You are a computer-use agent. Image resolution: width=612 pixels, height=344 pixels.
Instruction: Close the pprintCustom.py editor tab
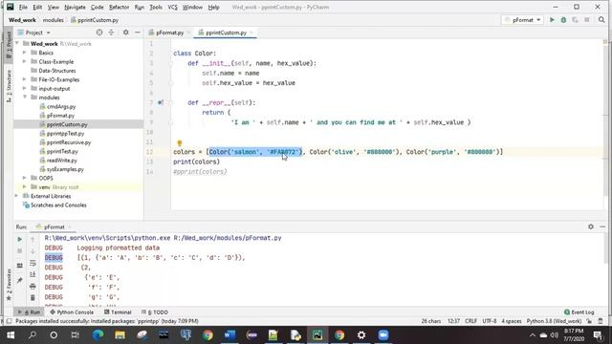pyautogui.click(x=251, y=32)
